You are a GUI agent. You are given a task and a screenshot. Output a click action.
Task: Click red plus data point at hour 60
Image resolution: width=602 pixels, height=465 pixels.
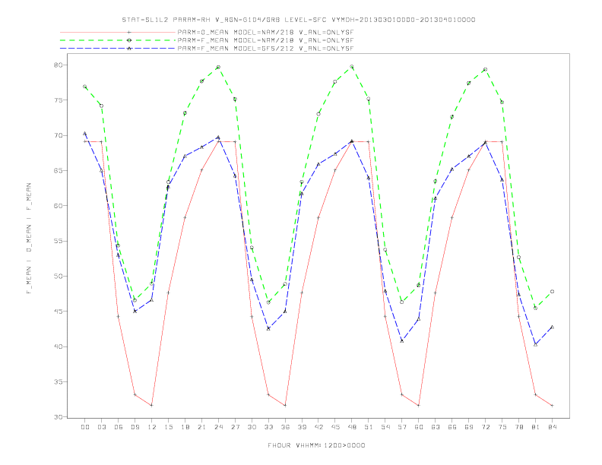[x=419, y=406]
